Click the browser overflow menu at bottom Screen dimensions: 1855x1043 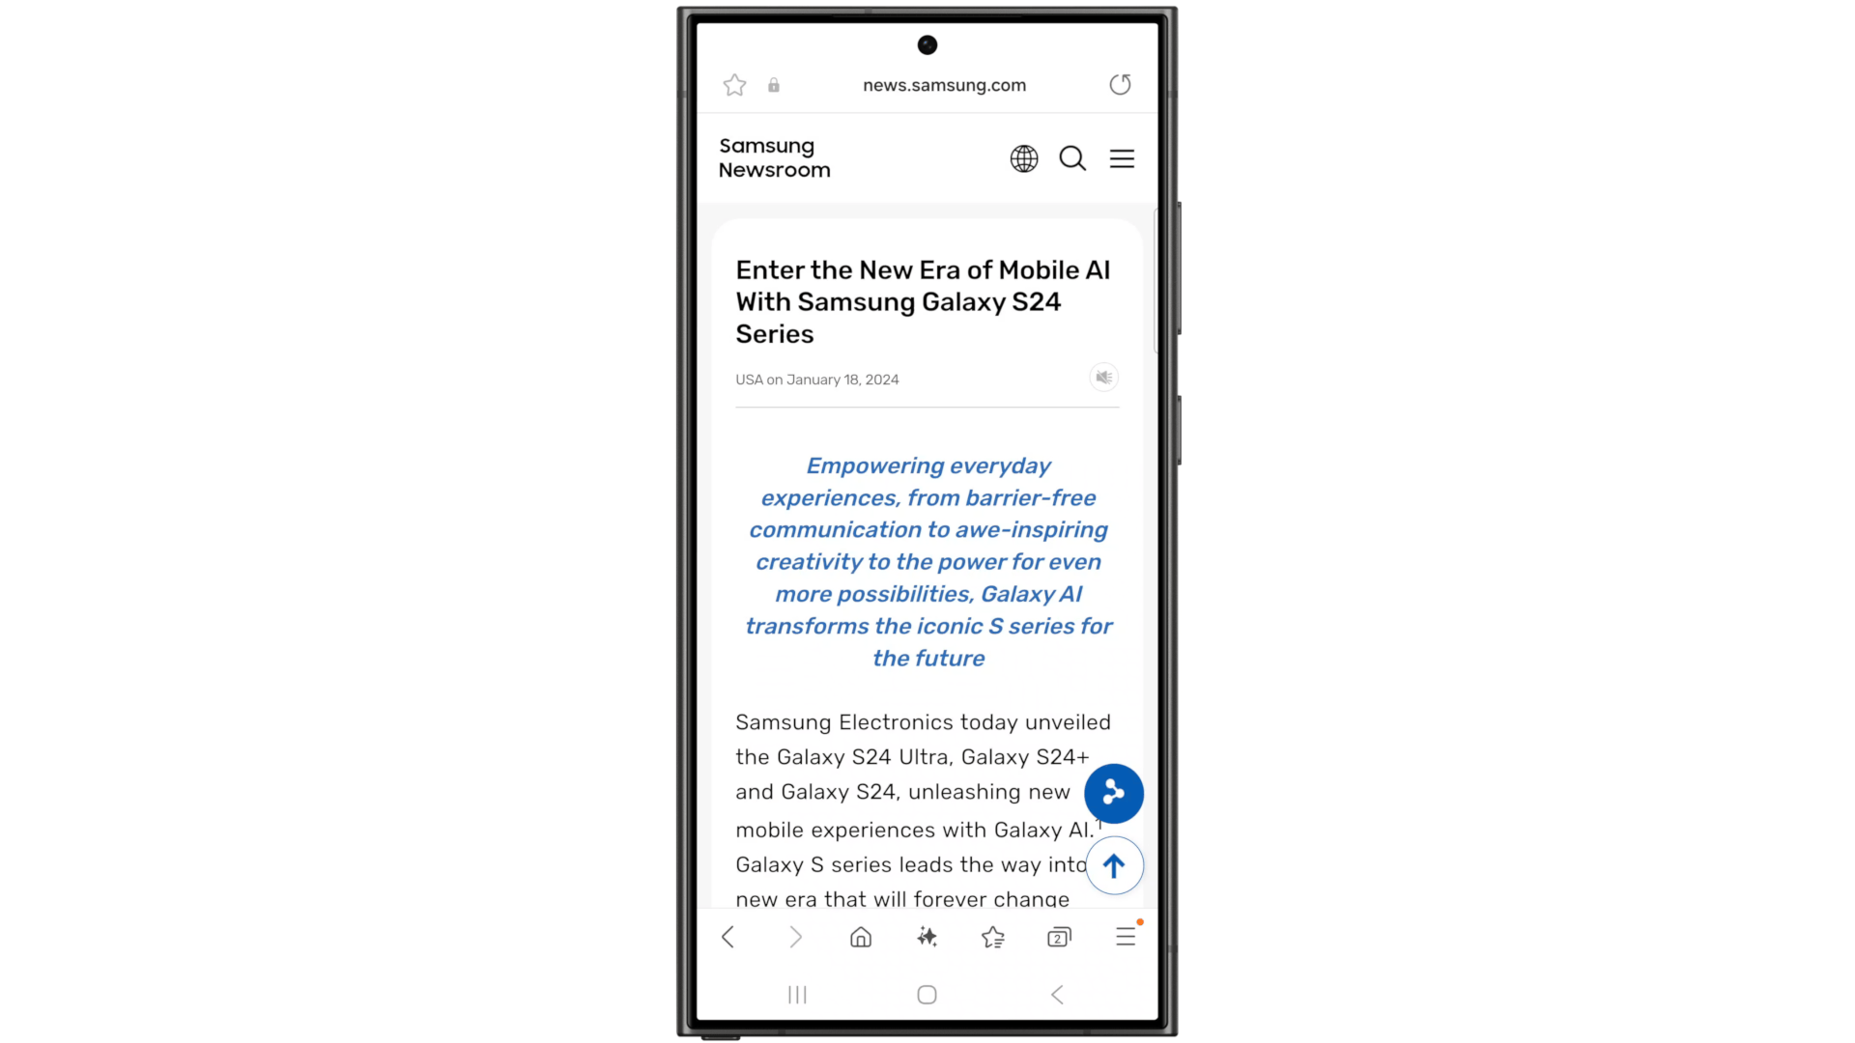[x=1127, y=938]
